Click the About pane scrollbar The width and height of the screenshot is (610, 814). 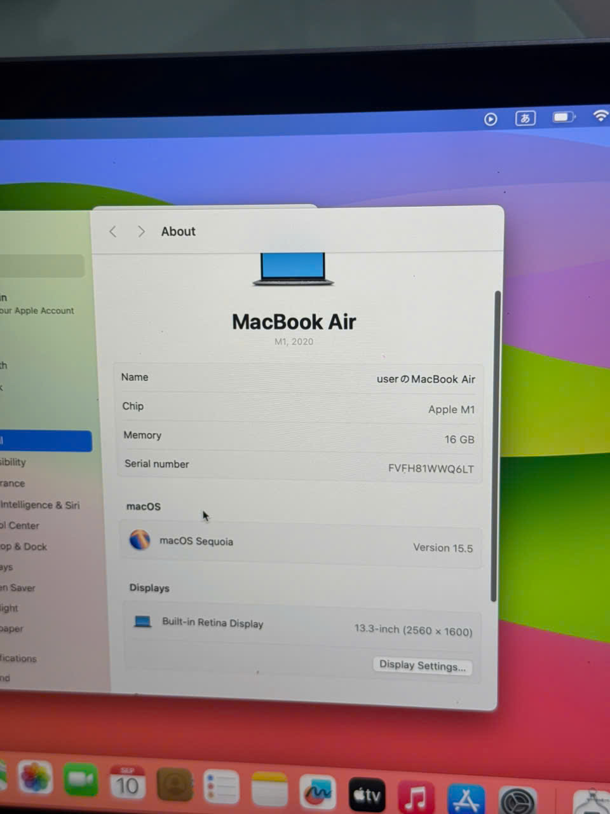[496, 446]
